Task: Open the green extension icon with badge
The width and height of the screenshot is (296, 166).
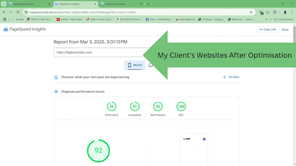Action: [261, 13]
